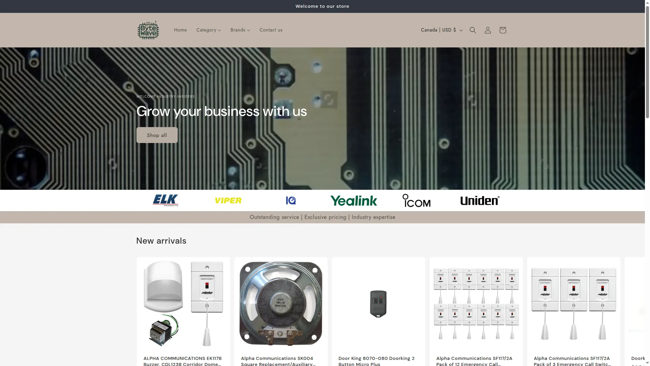
Task: Open the Door King 8070-080 product link
Action: click(x=376, y=361)
